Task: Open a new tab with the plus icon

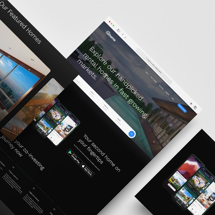Action: click(x=191, y=104)
